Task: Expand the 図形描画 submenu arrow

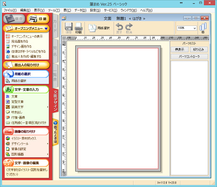Action: click(x=48, y=154)
